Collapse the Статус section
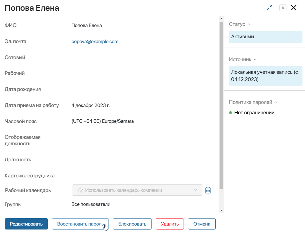The width and height of the screenshot is (305, 234). pyautogui.click(x=249, y=24)
